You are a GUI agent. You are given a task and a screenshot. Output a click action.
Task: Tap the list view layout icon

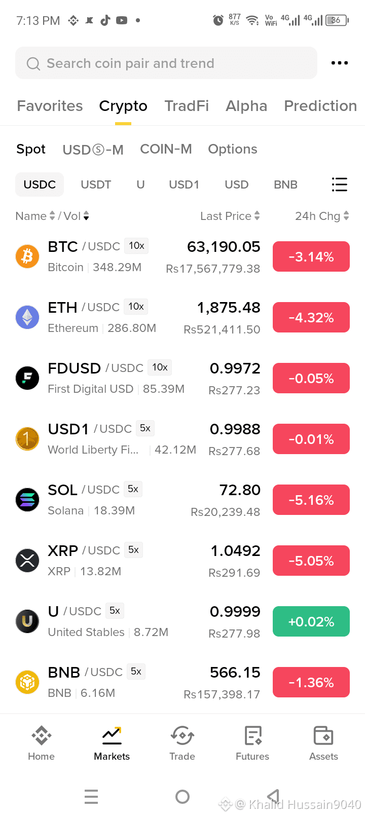click(339, 184)
